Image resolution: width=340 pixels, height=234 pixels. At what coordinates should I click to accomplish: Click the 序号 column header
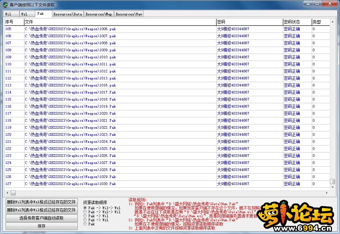(x=14, y=22)
